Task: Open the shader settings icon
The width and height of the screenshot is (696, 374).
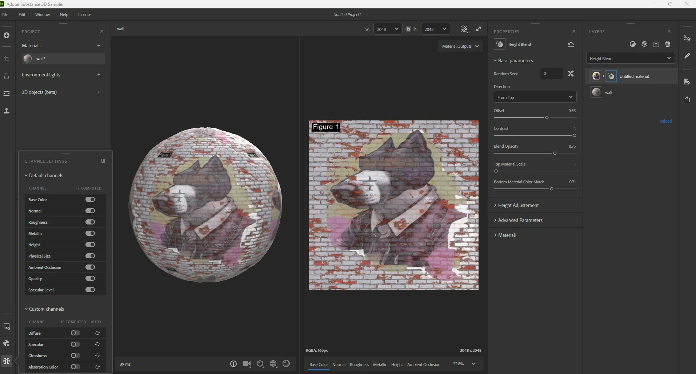Action: pos(6,343)
